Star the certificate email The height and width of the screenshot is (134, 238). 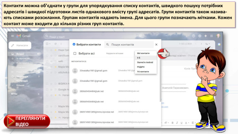pyautogui.click(x=51, y=56)
